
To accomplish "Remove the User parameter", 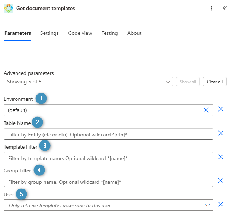I will click(x=221, y=205).
